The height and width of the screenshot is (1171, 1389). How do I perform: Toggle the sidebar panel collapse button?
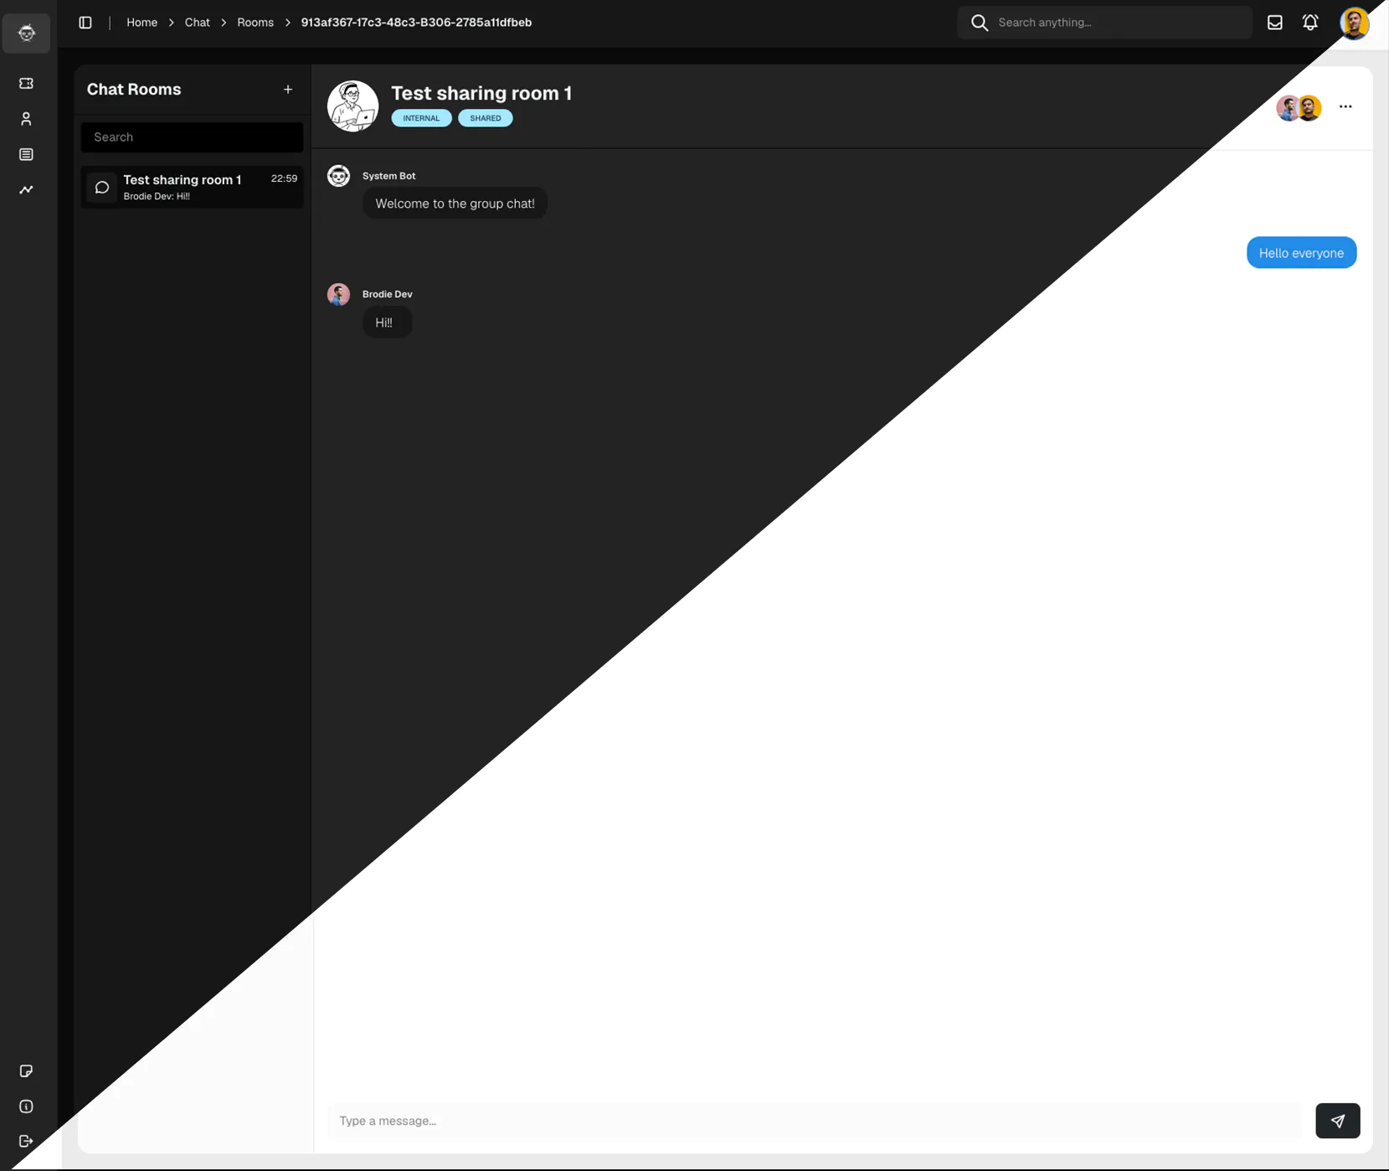click(x=85, y=23)
